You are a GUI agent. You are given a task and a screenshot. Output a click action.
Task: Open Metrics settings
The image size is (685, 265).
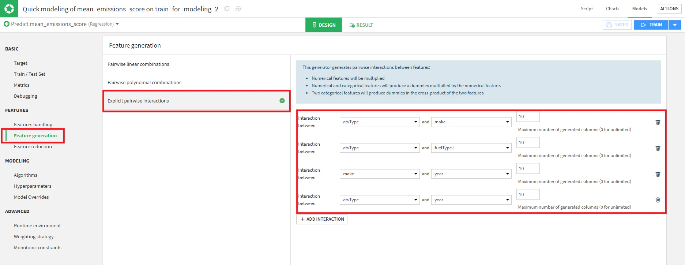22,85
